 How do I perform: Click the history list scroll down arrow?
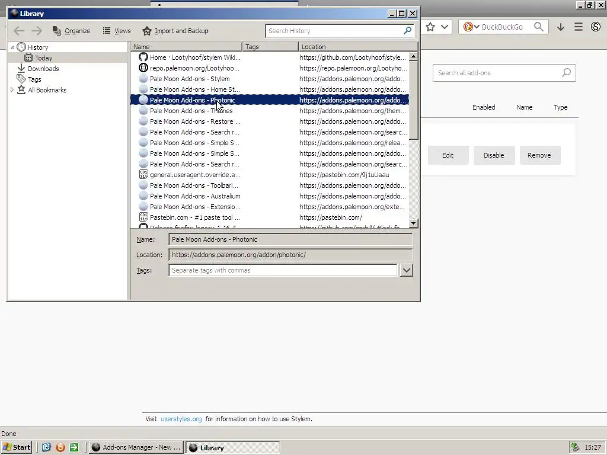point(413,223)
